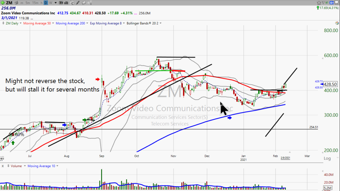Click the magenta ellipsis after +4.31%
This screenshot has height=191, width=340.
136,13
